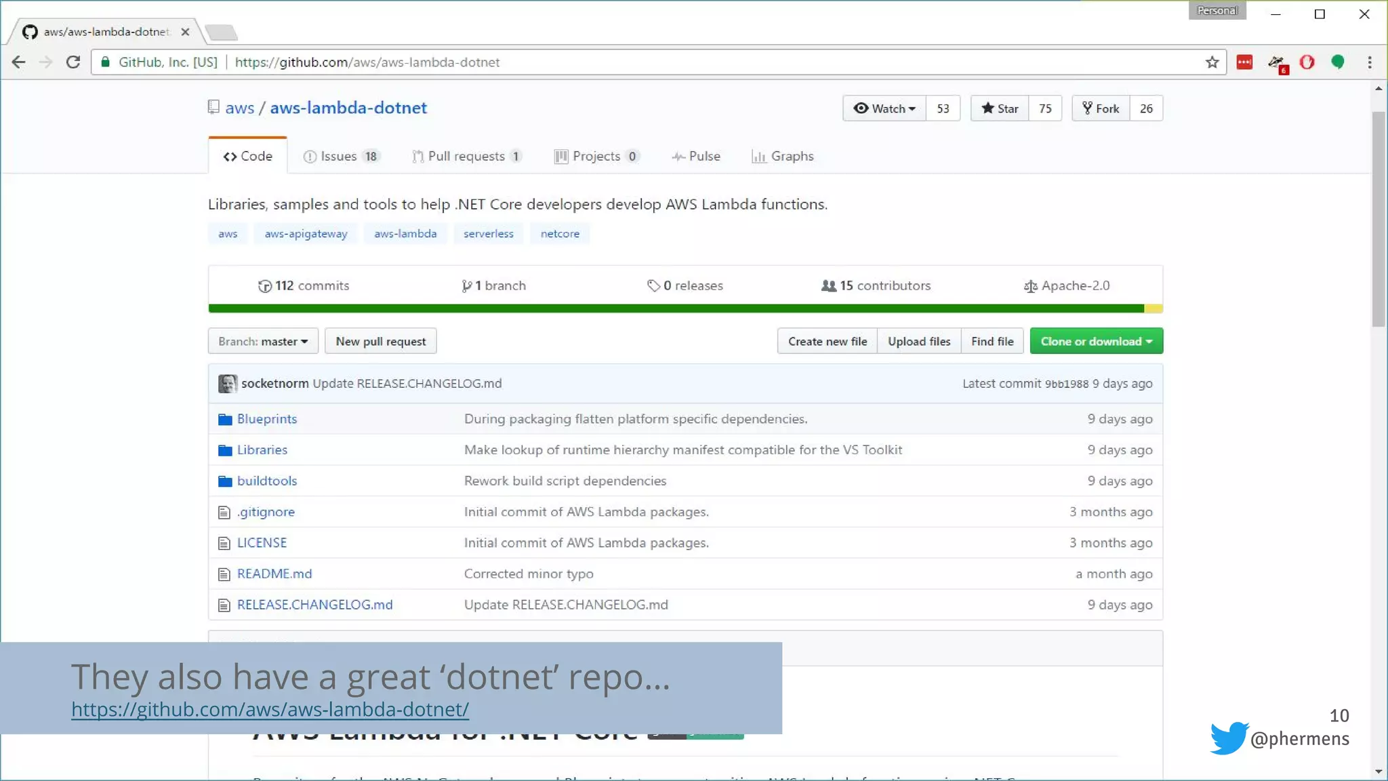This screenshot has height=781, width=1388.
Task: Open the Branch: master dropdown
Action: pyautogui.click(x=263, y=341)
